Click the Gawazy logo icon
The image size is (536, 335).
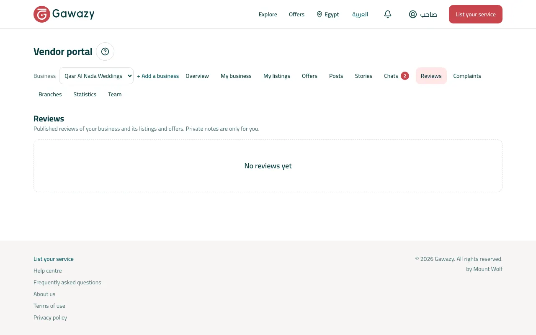tap(42, 14)
